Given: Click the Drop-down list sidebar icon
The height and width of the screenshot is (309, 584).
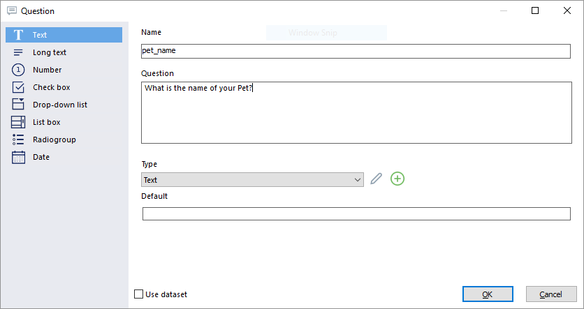Looking at the screenshot, I should (18, 104).
